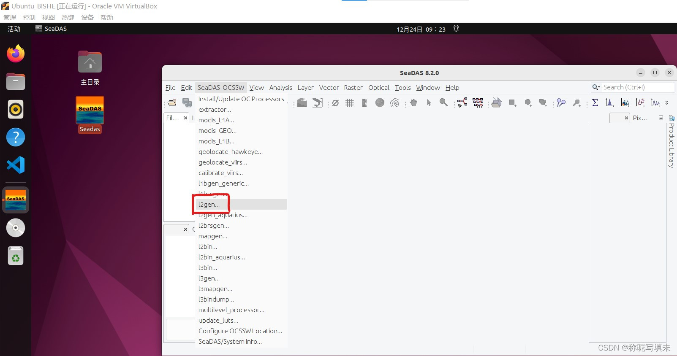Choose Install/Update OC Processors
This screenshot has width=677, height=356.
(x=241, y=99)
